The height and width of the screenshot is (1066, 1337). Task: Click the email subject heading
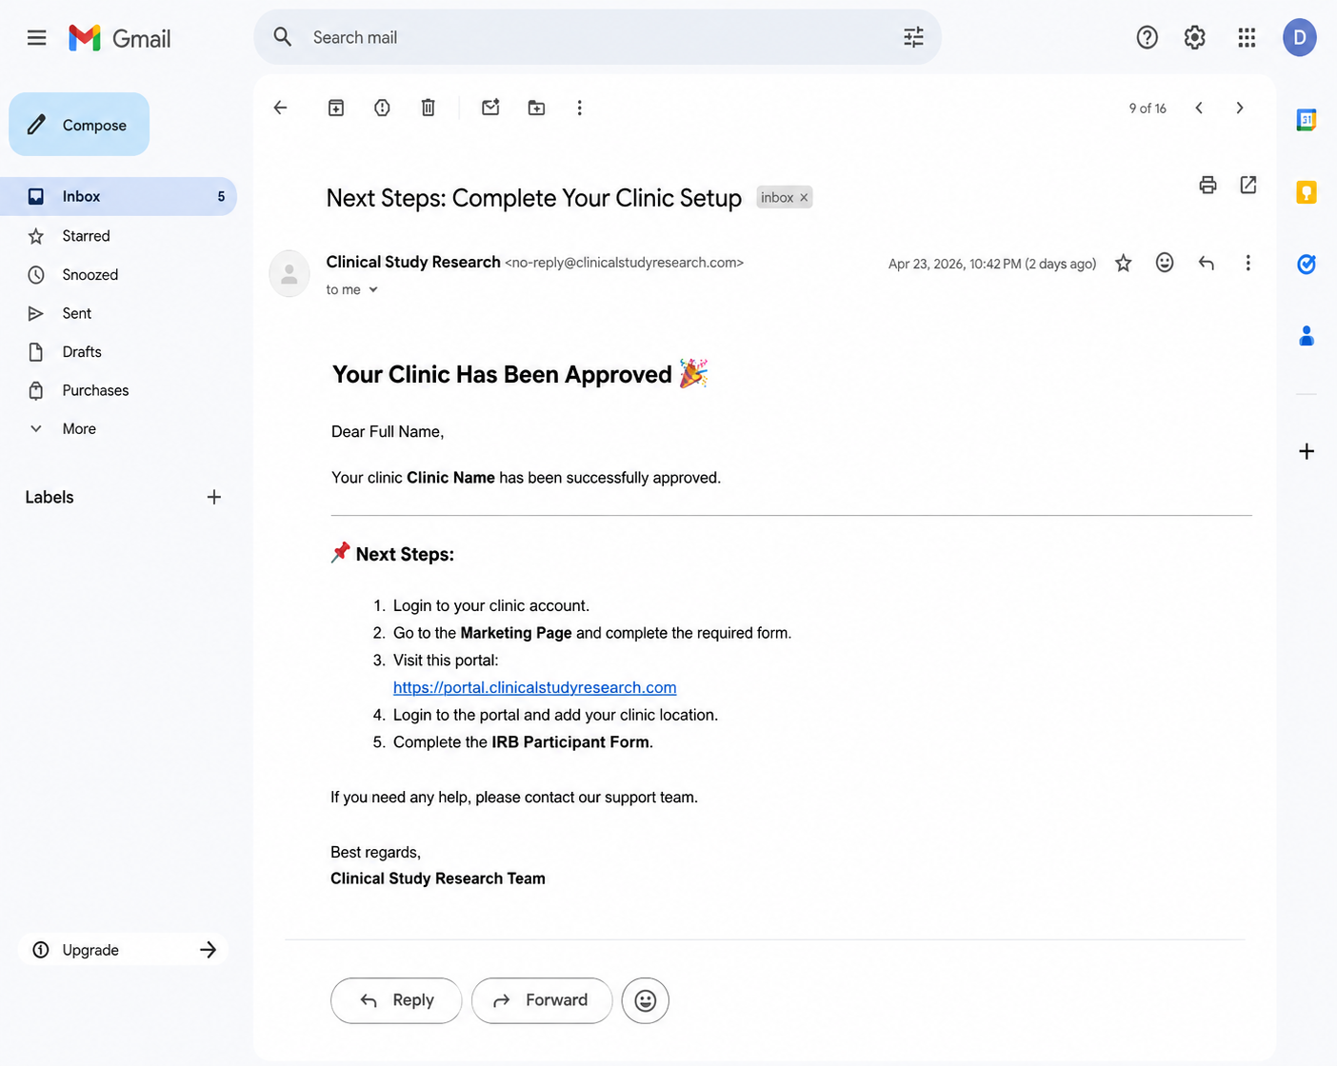coord(534,198)
